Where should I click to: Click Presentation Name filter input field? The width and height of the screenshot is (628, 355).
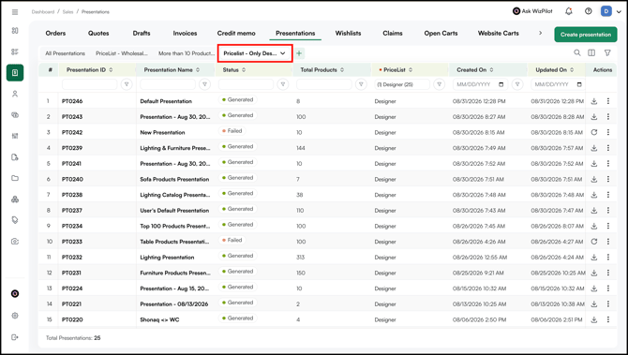point(168,84)
